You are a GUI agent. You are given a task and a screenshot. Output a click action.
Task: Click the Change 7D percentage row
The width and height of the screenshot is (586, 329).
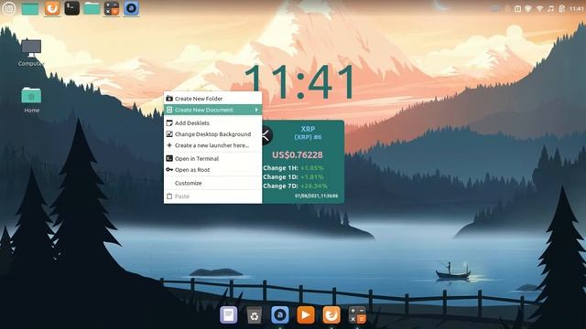click(295, 186)
